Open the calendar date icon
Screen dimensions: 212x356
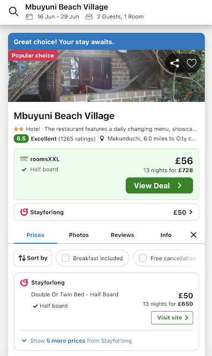[x=29, y=17]
